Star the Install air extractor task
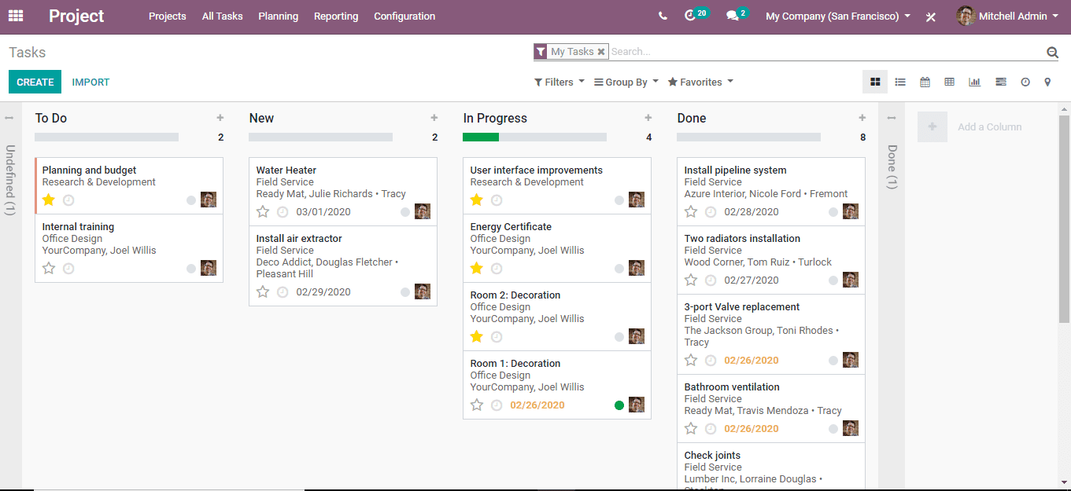1071x491 pixels. (x=263, y=292)
